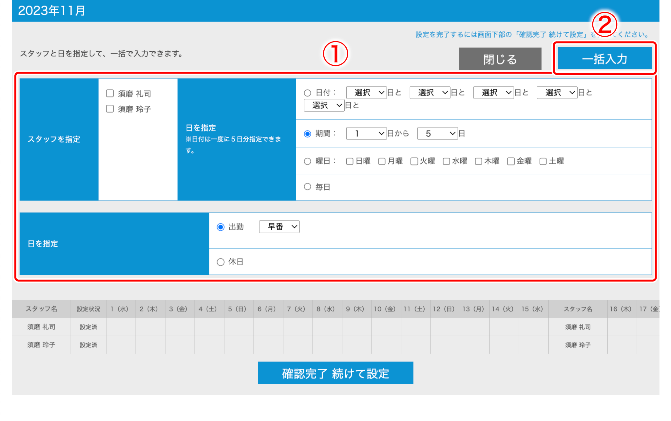The height and width of the screenshot is (421, 671).
Task: Click 須磨 礼司's cell for day 1
Action: click(x=121, y=327)
